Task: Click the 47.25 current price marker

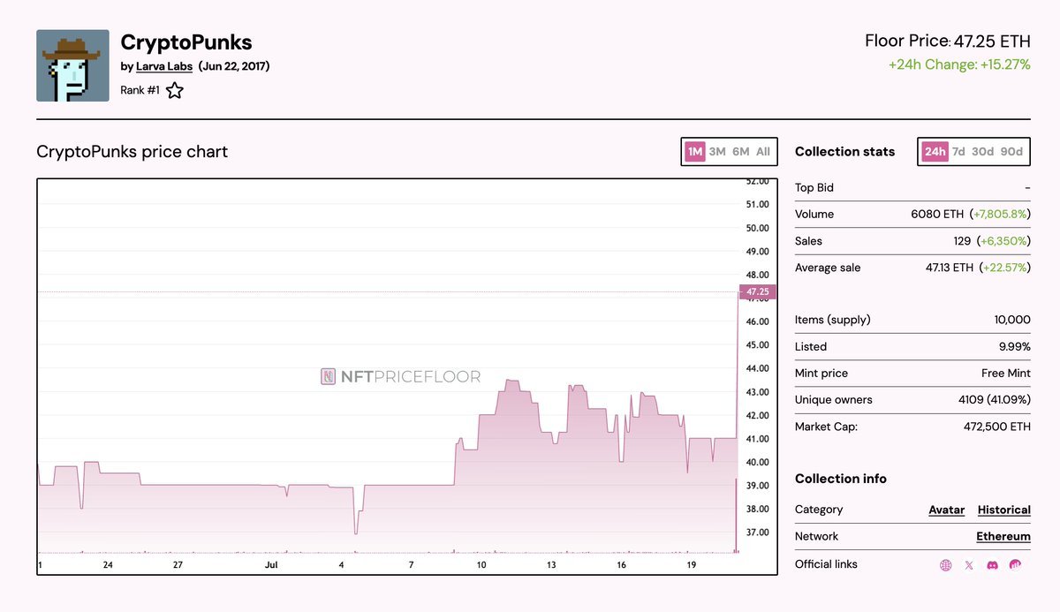Action: coord(758,291)
